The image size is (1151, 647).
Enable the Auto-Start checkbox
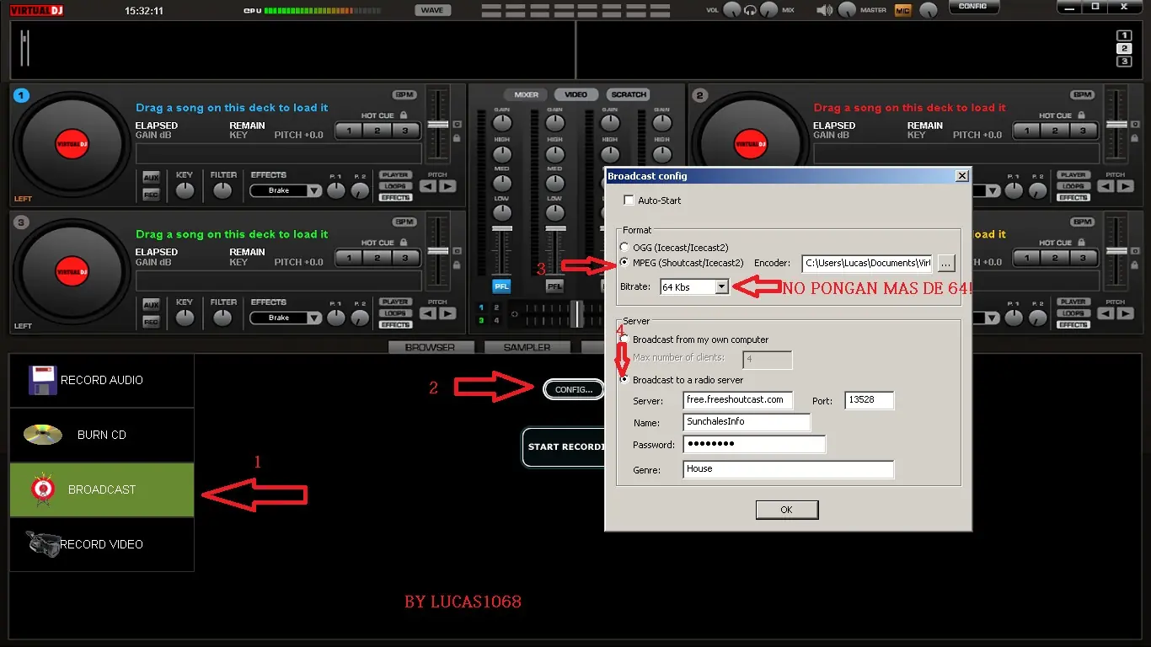[629, 201]
